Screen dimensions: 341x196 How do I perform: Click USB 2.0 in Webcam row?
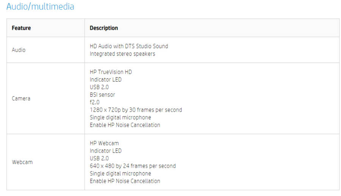click(99, 158)
